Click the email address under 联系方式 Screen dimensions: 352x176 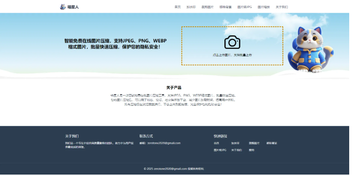point(164,143)
